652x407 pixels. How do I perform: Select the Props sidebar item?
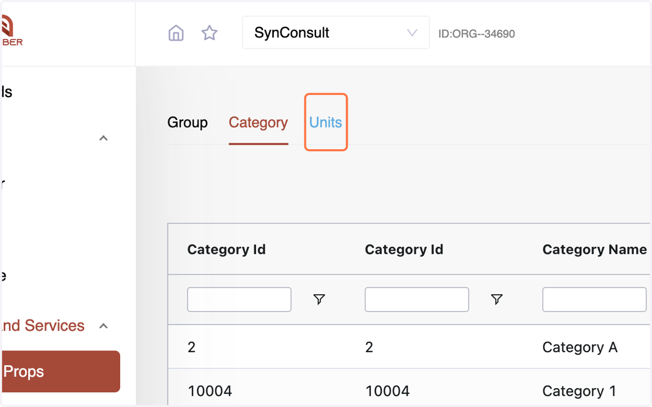tap(60, 372)
